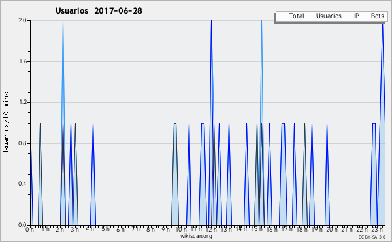Click the 20 h x-axis label
Viewport: 392px width, 242px height.
click(332, 230)
